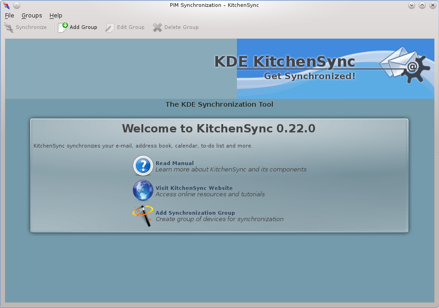Click the Synchronize plug icon in toolbar

tap(9, 28)
